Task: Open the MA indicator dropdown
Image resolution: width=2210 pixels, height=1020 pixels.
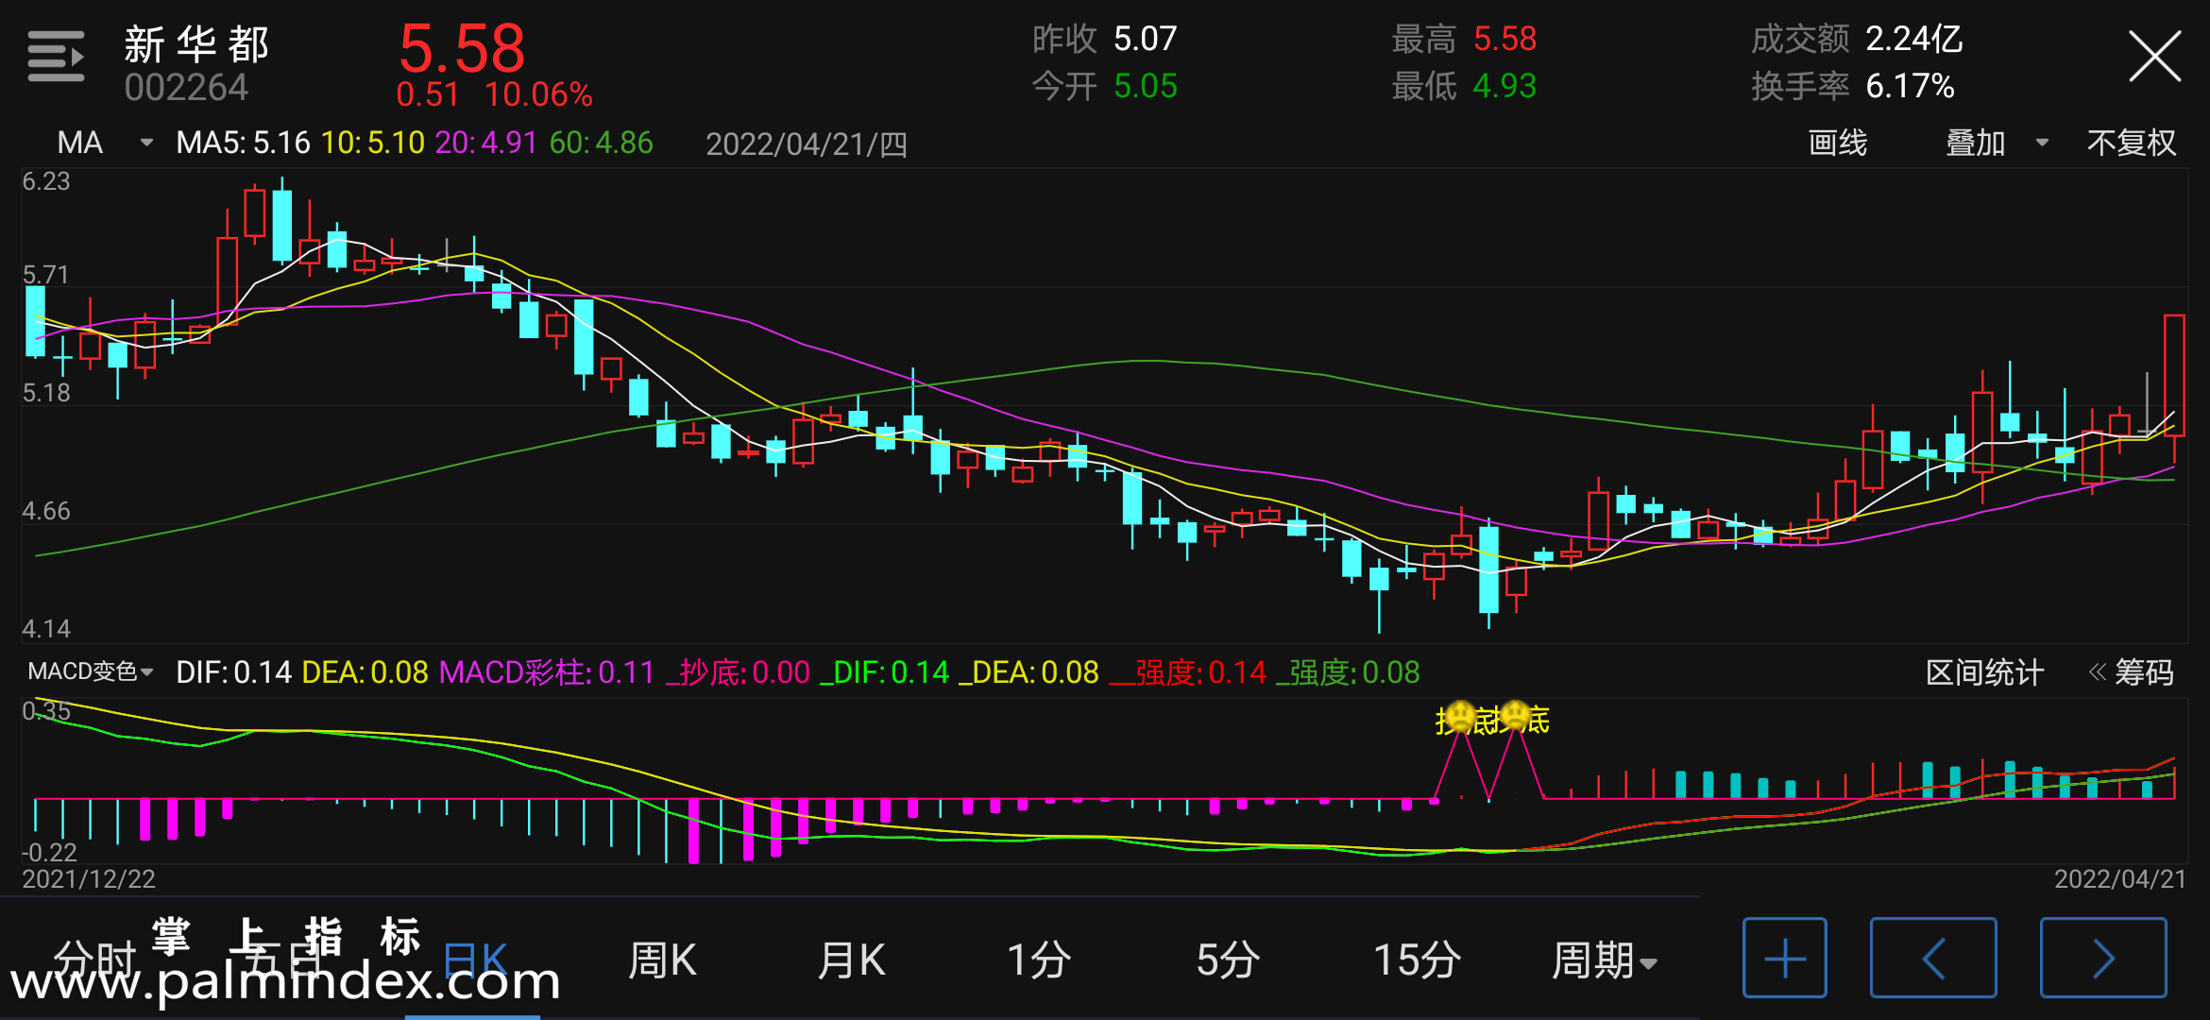Action: point(104,143)
